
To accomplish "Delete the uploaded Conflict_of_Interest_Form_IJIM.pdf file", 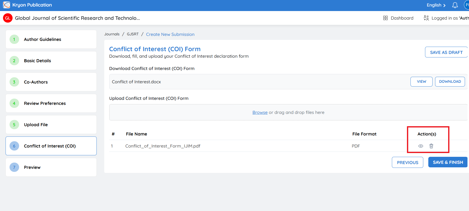I will [431, 146].
